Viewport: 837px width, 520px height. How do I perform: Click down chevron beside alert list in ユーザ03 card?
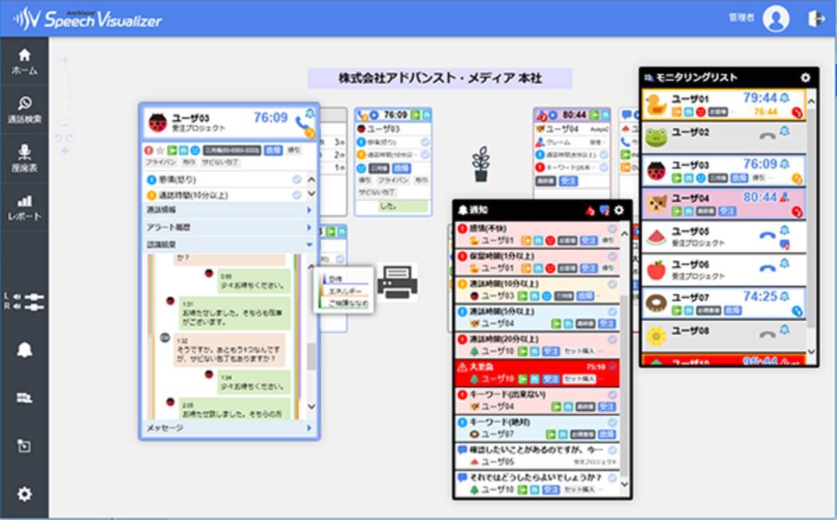click(x=311, y=194)
